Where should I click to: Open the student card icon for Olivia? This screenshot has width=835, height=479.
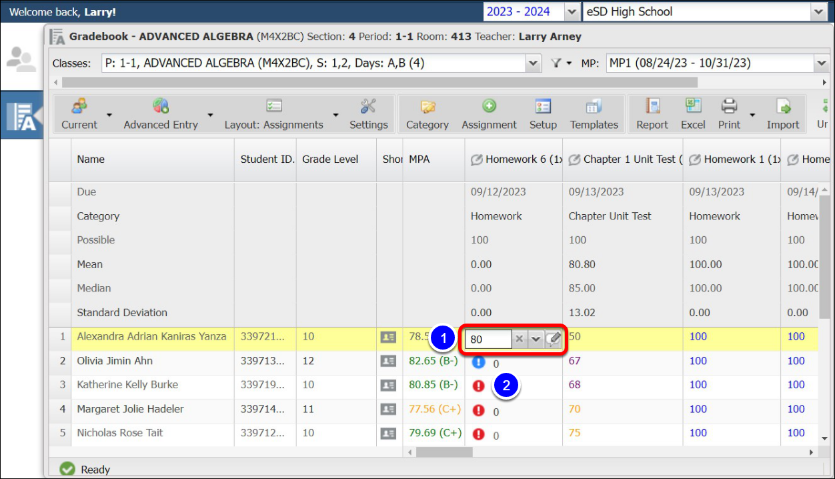coord(387,362)
